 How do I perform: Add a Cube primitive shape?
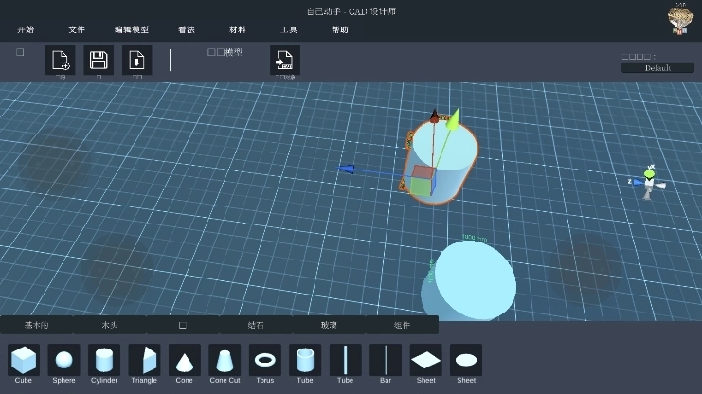24,360
